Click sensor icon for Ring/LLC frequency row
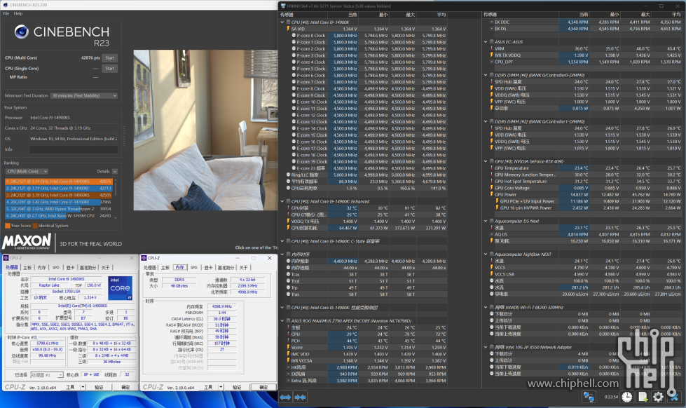The height and width of the screenshot is (408, 686). click(288, 175)
